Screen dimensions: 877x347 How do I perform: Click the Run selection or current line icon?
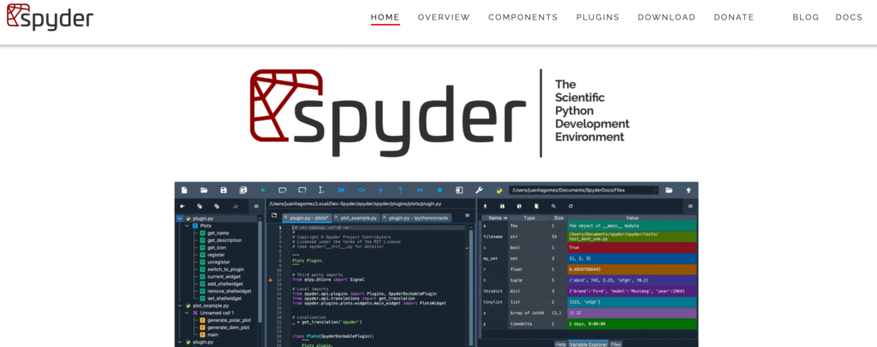322,191
